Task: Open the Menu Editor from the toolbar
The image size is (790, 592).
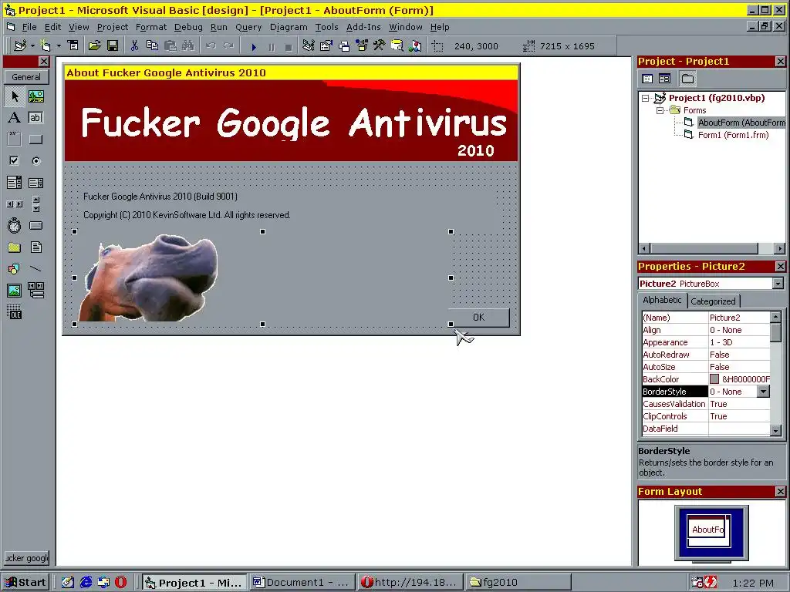Action: click(73, 45)
